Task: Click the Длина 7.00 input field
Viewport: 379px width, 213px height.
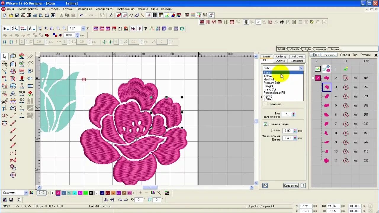Action: tap(287, 130)
